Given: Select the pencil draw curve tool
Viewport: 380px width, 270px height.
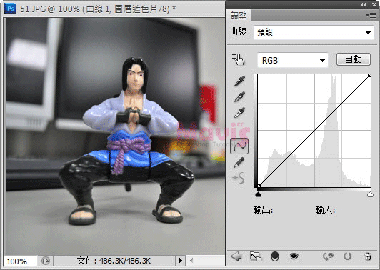Looking at the screenshot, I should [x=239, y=162].
